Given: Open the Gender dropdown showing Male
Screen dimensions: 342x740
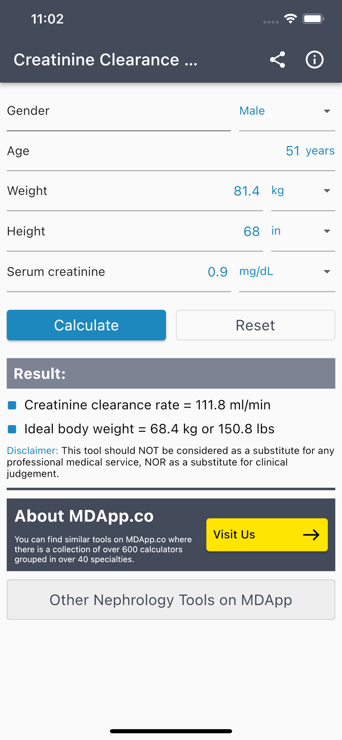Looking at the screenshot, I should [287, 111].
